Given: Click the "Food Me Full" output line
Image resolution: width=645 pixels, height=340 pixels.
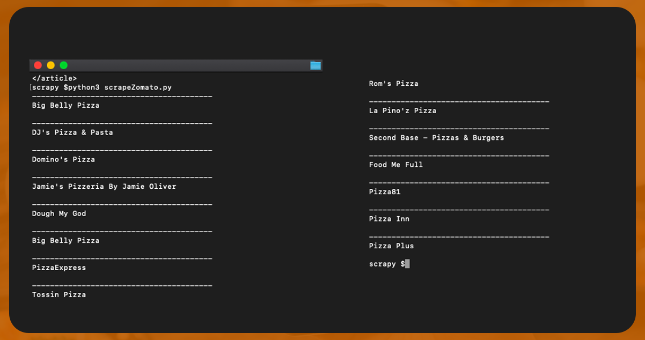Looking at the screenshot, I should (x=396, y=165).
